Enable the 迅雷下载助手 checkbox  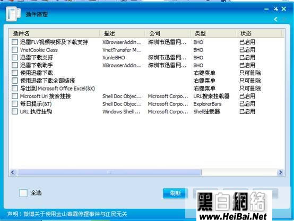click(x=15, y=65)
